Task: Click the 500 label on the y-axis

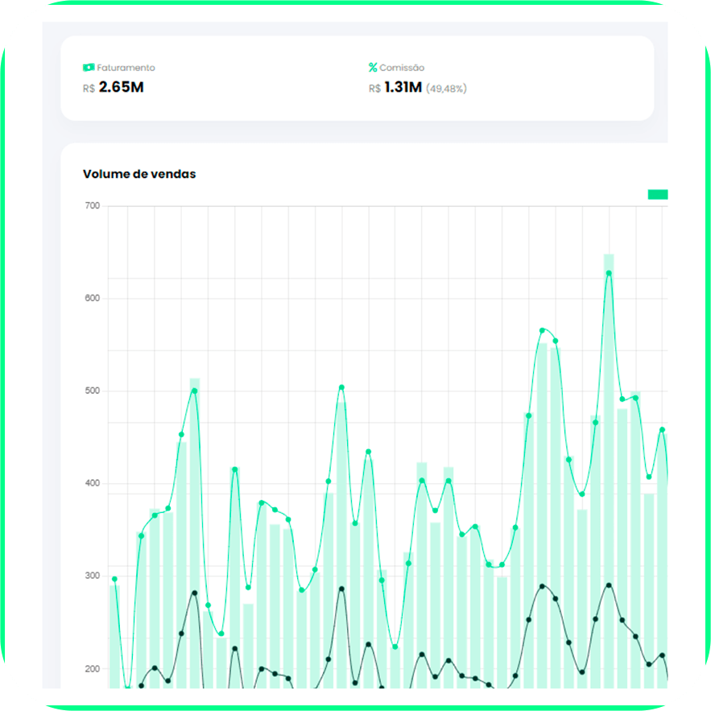Action: (x=92, y=391)
